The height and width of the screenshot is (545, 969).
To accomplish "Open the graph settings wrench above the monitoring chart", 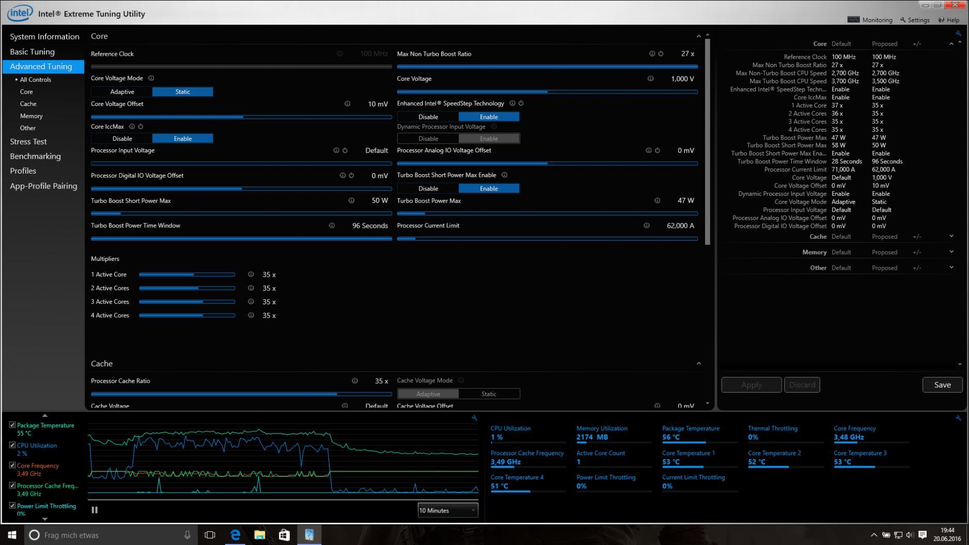I will point(474,418).
